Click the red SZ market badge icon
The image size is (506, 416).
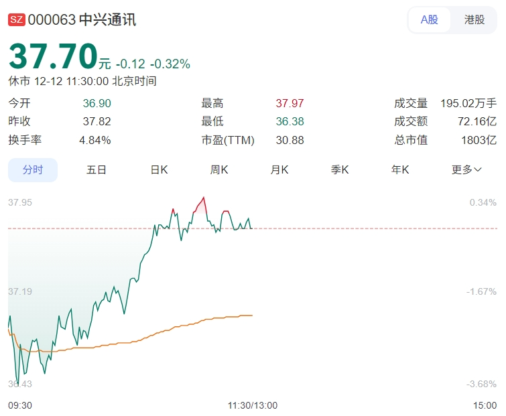(17, 19)
